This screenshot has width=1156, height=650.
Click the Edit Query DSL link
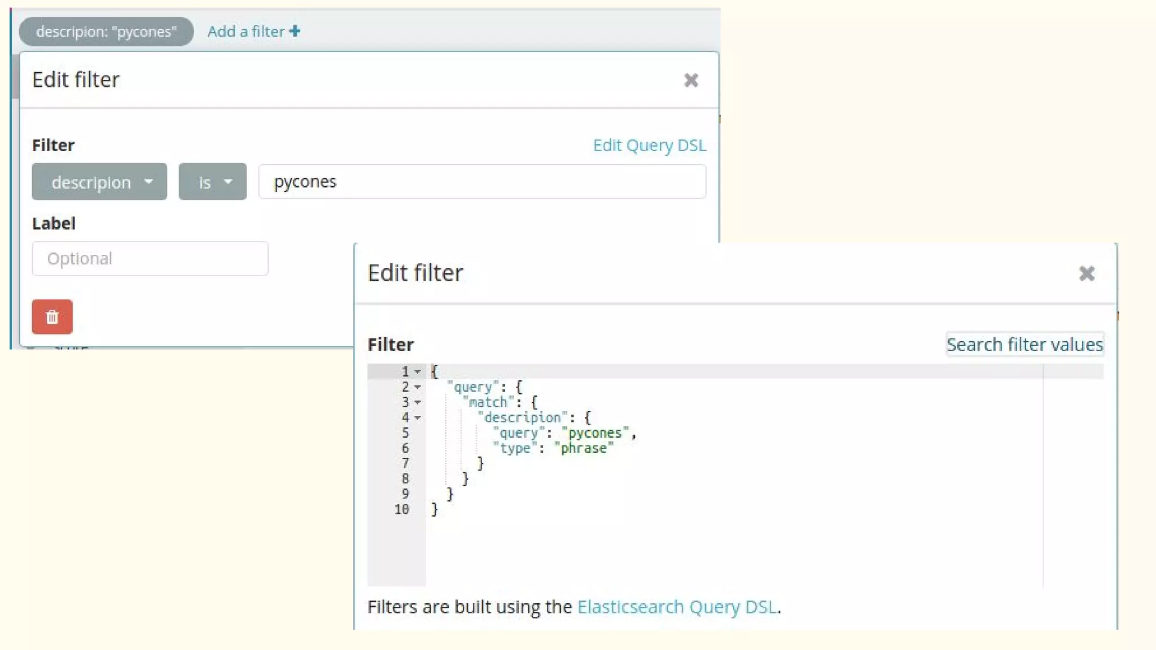coord(649,145)
